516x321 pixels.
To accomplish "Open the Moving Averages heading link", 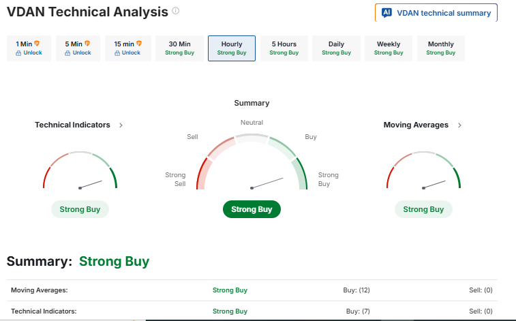I will [x=416, y=125].
